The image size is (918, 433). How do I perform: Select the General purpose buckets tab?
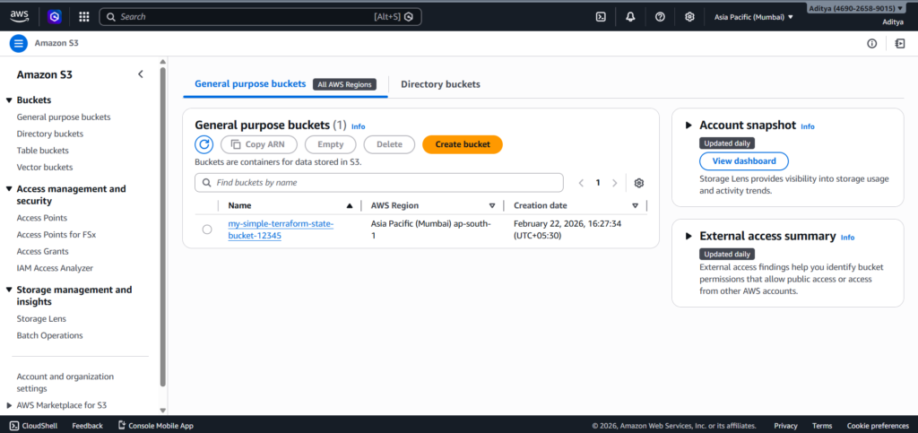[250, 84]
